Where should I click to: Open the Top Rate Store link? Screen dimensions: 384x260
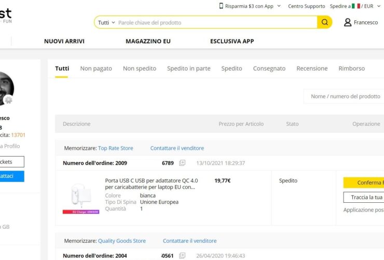point(115,148)
